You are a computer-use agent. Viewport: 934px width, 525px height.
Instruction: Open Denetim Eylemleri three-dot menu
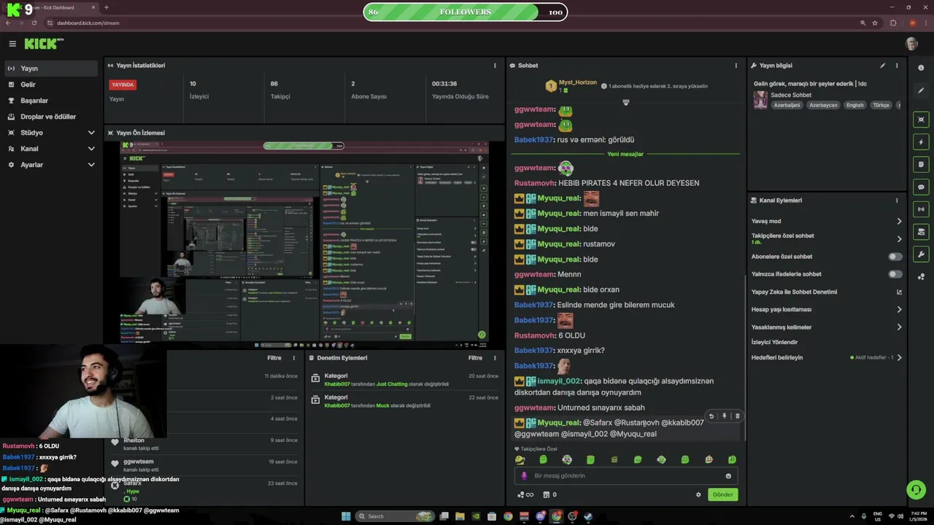point(495,358)
